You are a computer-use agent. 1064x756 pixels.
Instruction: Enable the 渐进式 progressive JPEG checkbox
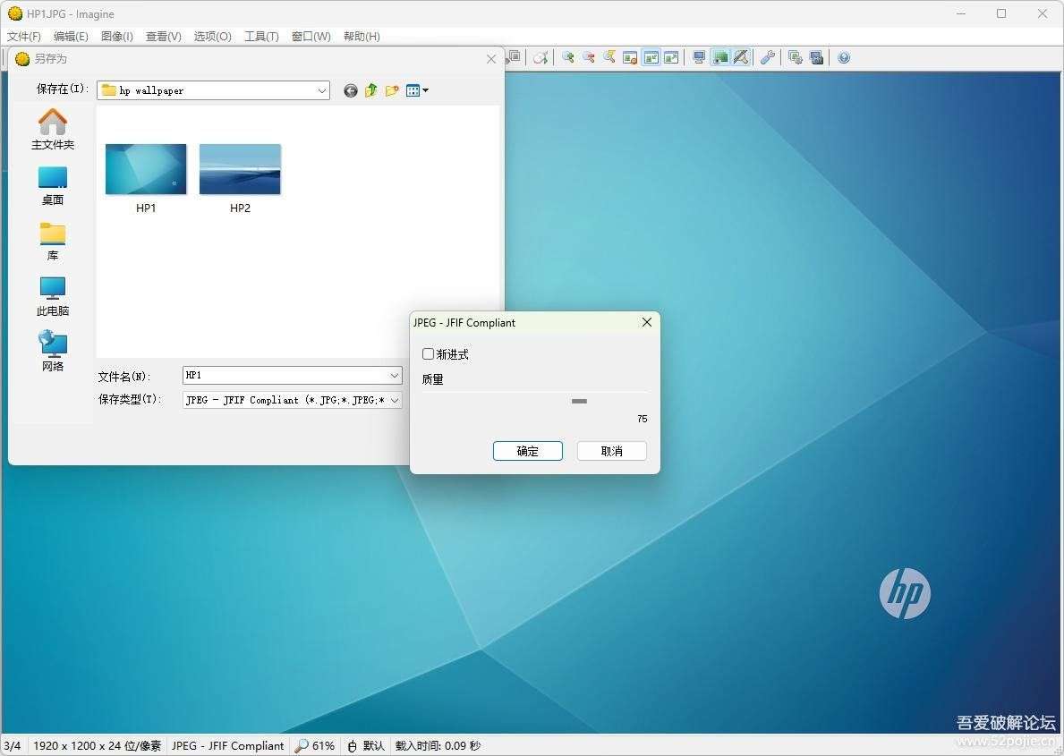point(428,353)
